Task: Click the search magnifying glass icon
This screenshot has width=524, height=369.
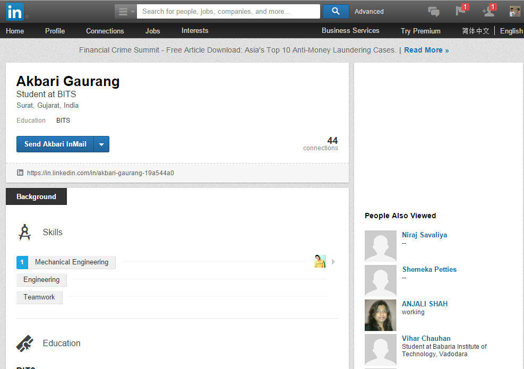Action: [335, 11]
